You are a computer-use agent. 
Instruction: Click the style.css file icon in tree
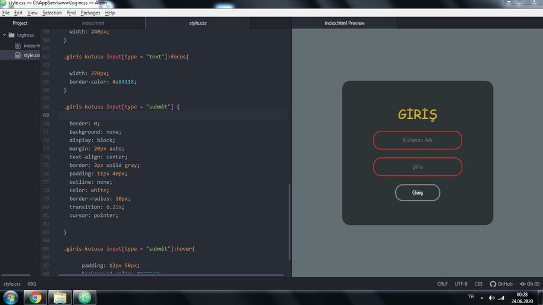pyautogui.click(x=17, y=55)
